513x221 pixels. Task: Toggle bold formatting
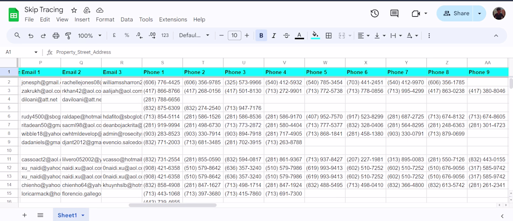[x=261, y=35]
